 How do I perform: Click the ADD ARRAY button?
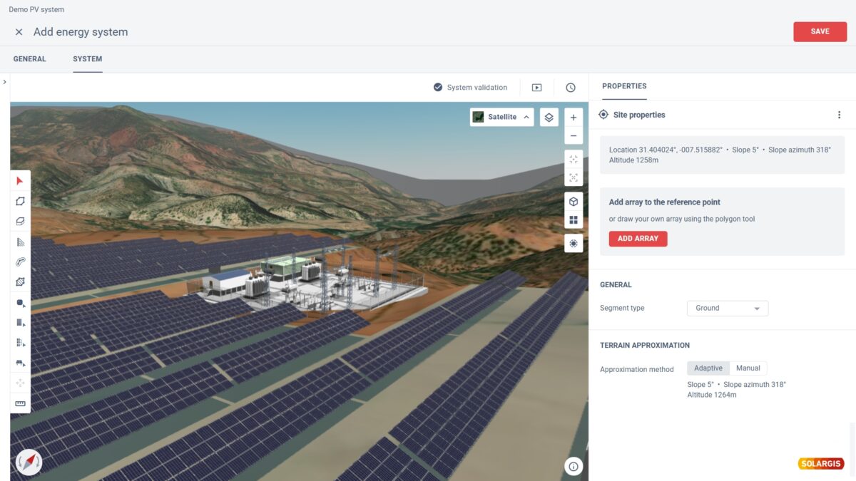638,239
